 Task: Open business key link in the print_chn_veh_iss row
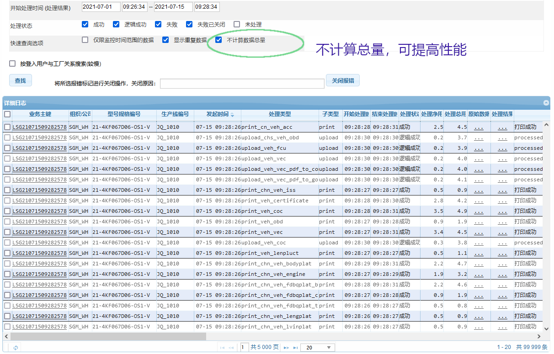pyautogui.click(x=39, y=190)
